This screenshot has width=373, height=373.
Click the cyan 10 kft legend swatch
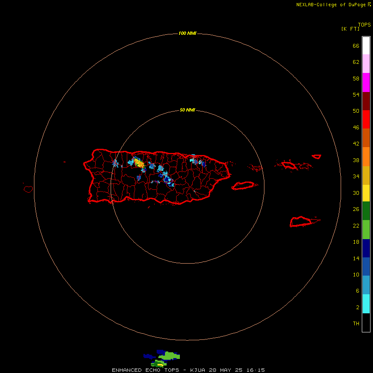[366, 304]
